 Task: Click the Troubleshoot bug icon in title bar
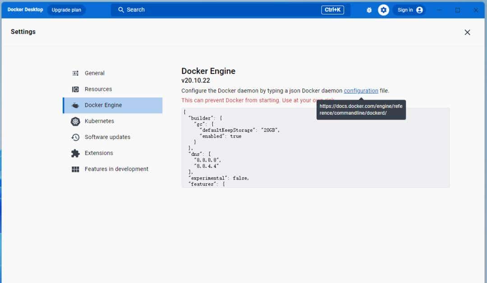tap(369, 9)
